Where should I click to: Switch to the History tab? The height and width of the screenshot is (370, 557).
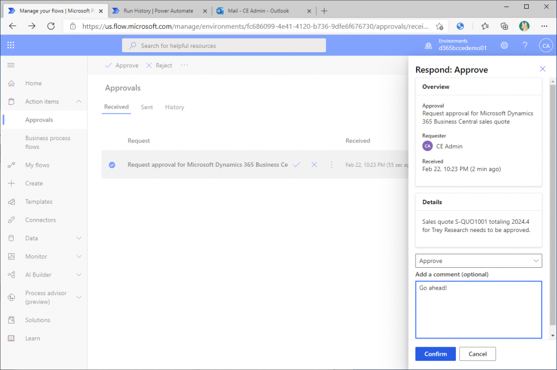175,107
